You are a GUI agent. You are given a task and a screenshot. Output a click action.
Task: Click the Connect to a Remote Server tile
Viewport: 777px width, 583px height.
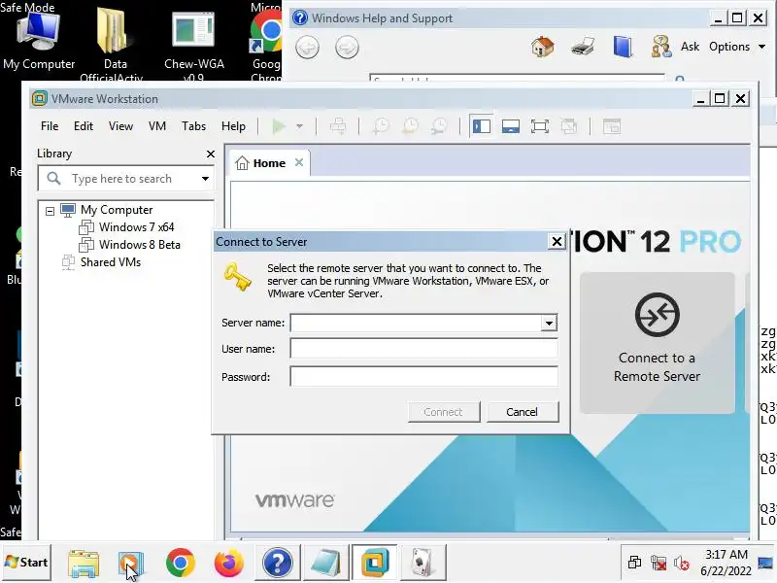pos(658,343)
